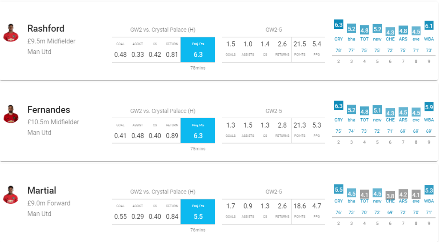Screen dimensions: 440x242
Task: Click Martial's player avatar image
Action: 11,195
